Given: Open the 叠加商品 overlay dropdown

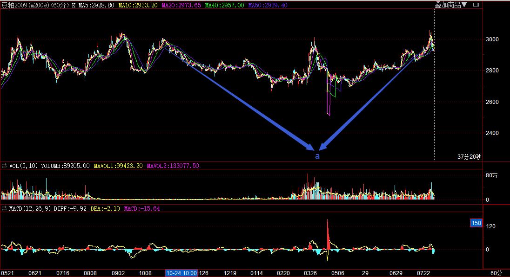Looking at the screenshot, I should point(451,5).
